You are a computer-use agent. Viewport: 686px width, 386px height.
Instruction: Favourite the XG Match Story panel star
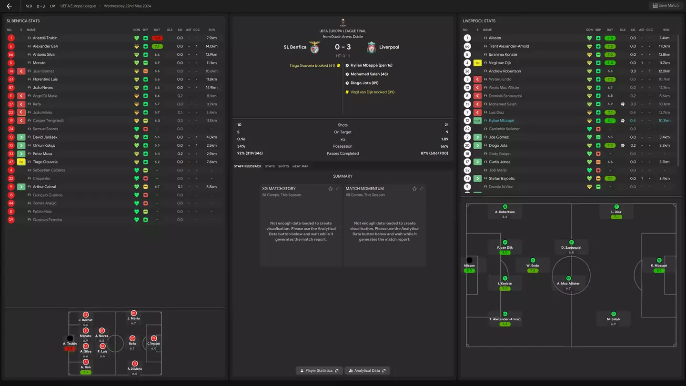[x=330, y=189]
